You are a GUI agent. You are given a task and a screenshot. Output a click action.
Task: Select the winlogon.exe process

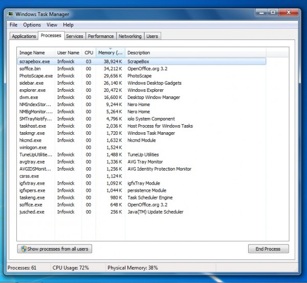tap(142, 147)
